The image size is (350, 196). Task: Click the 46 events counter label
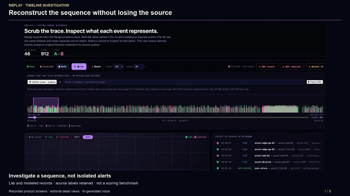pyautogui.click(x=35, y=137)
